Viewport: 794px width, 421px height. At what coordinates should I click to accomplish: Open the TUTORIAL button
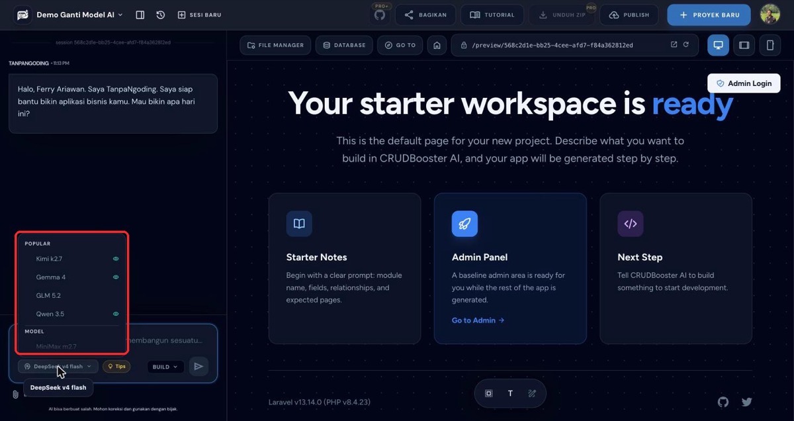pyautogui.click(x=492, y=15)
